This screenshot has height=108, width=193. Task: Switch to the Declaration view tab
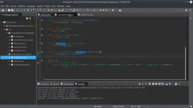(x=67, y=84)
